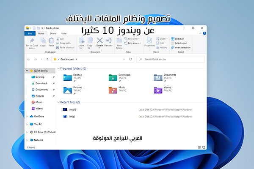The width and height of the screenshot is (254, 169).
Task: Click Select none in the ribbon
Action: [x=179, y=43]
